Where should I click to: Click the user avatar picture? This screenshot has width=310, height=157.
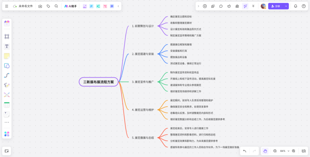coord(263,6)
